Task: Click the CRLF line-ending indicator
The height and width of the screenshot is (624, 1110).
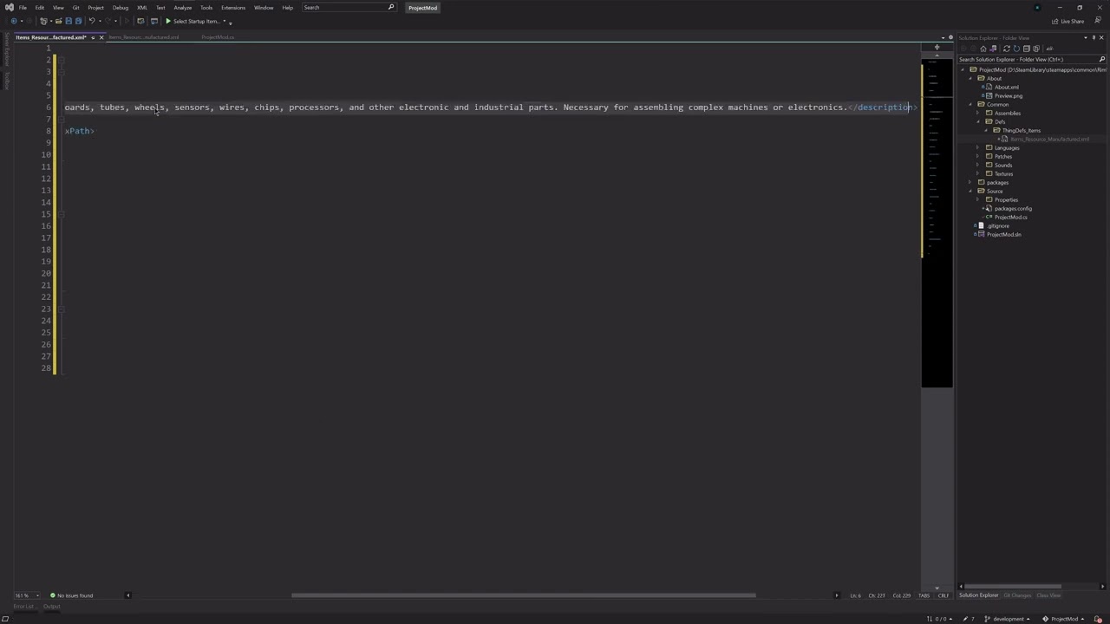Action: coord(943,595)
